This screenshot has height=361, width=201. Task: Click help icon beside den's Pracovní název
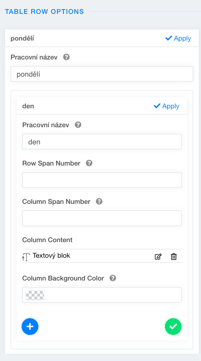(78, 125)
